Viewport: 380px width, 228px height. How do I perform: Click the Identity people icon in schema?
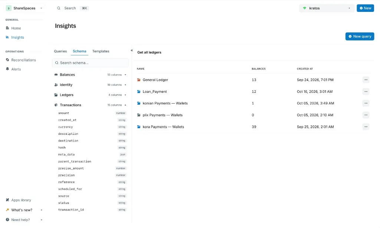click(56, 85)
